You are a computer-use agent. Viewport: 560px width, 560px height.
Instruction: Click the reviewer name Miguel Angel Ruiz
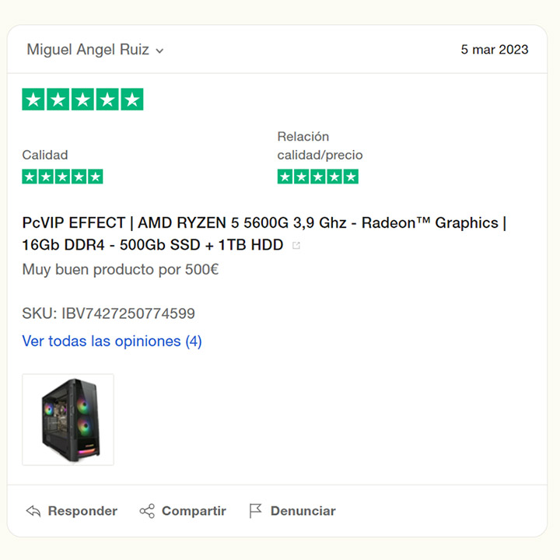pyautogui.click(x=88, y=50)
